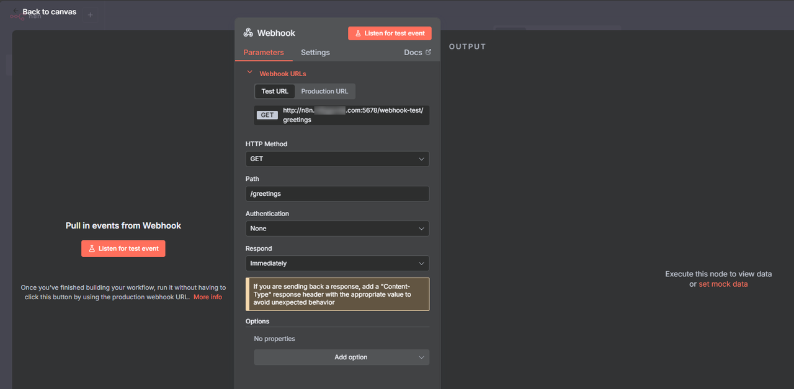Click the set mock data link
Screen dimensions: 794x389
(723, 284)
